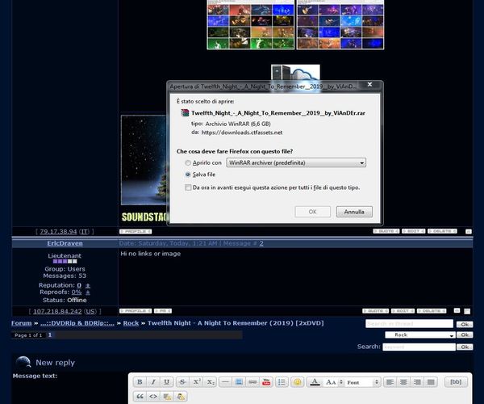This screenshot has width=484, height=404.
Task: Insert a quote block in reply
Action: 140,396
